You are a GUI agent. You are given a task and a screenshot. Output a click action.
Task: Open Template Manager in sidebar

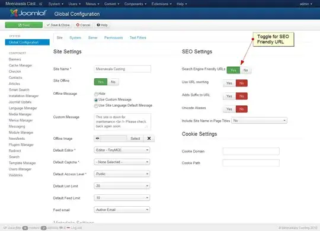(23, 163)
